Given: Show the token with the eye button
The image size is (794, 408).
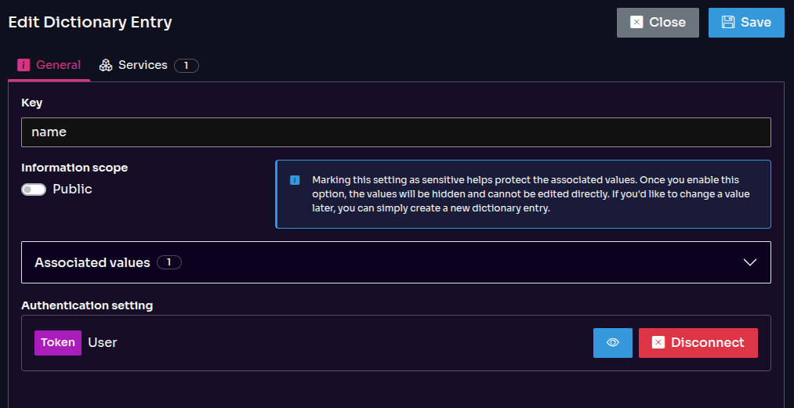Looking at the screenshot, I should [612, 343].
